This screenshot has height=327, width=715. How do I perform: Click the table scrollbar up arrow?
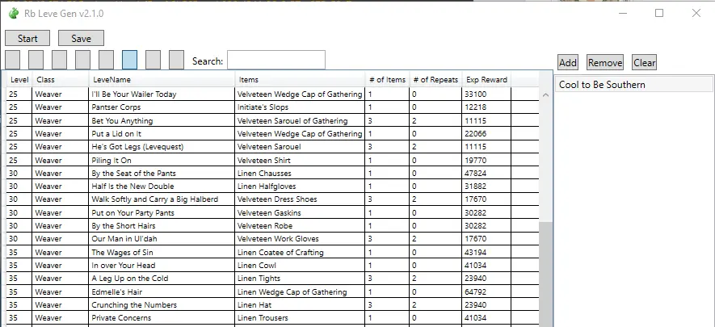point(546,94)
